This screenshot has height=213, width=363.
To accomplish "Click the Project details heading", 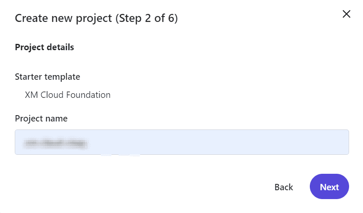I will click(44, 47).
